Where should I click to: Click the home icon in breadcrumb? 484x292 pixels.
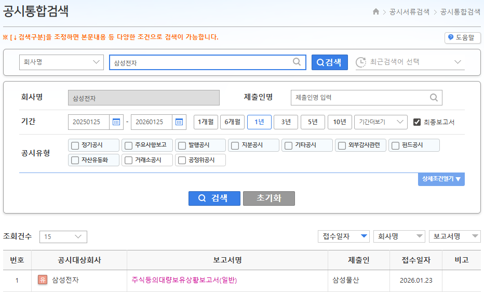(375, 12)
